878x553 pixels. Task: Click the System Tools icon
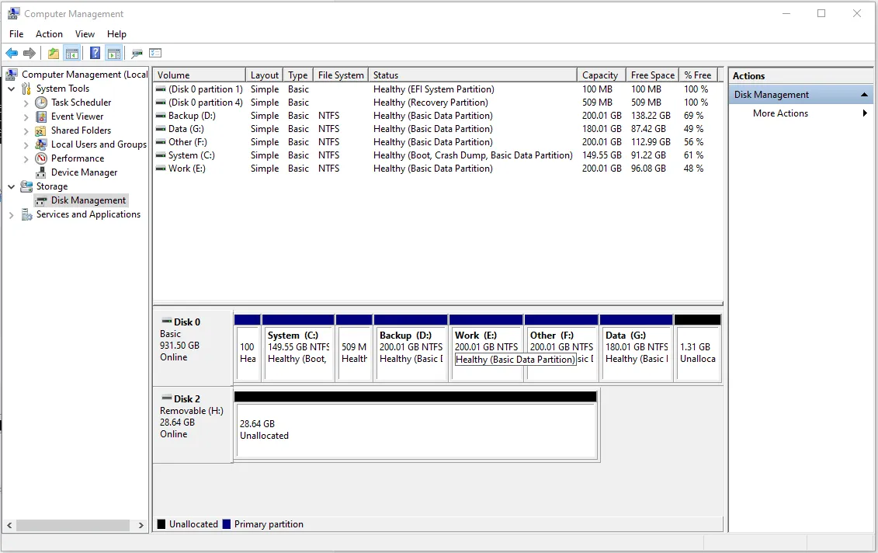pyautogui.click(x=26, y=89)
